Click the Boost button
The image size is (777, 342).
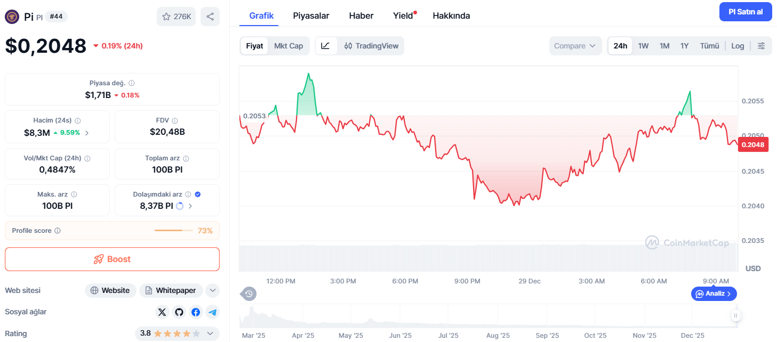pos(112,259)
